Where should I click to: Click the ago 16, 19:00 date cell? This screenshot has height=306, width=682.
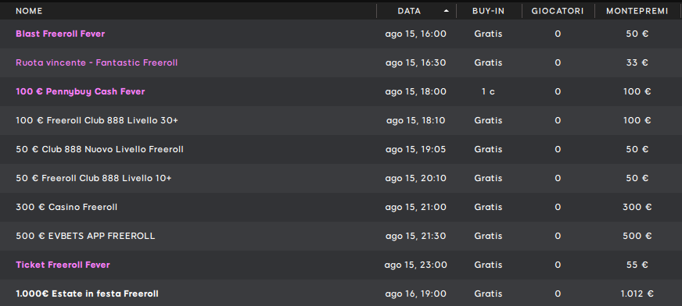(x=416, y=294)
